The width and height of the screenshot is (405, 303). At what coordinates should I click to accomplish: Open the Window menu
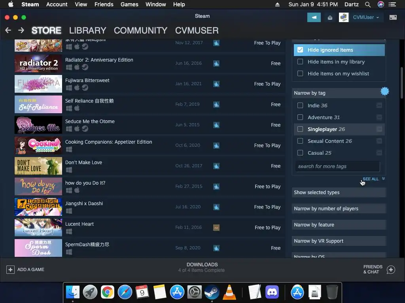(156, 4)
